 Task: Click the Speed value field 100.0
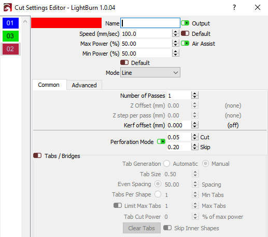(146, 34)
